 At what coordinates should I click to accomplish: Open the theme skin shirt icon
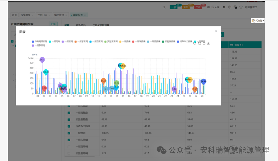click(x=241, y=7)
